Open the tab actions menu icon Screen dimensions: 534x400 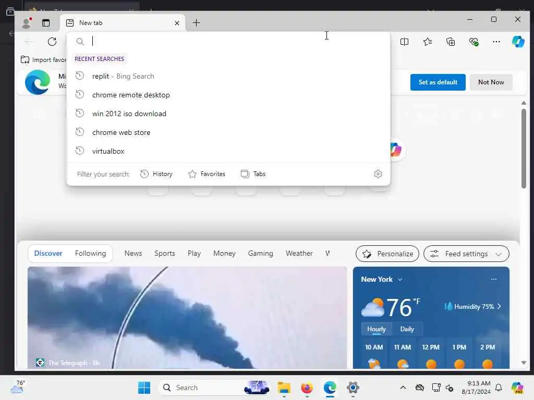coord(46,23)
